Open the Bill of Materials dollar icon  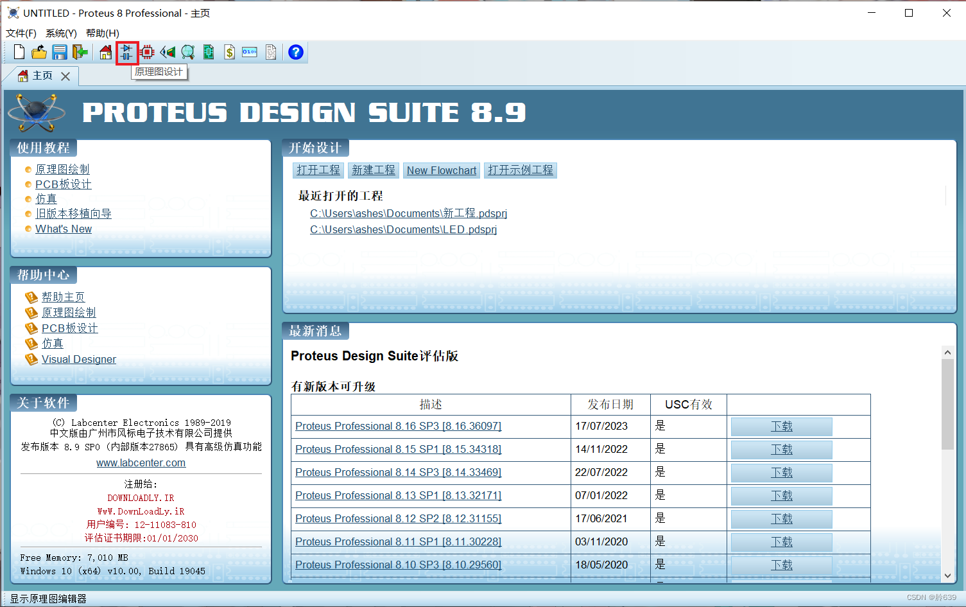[229, 52]
